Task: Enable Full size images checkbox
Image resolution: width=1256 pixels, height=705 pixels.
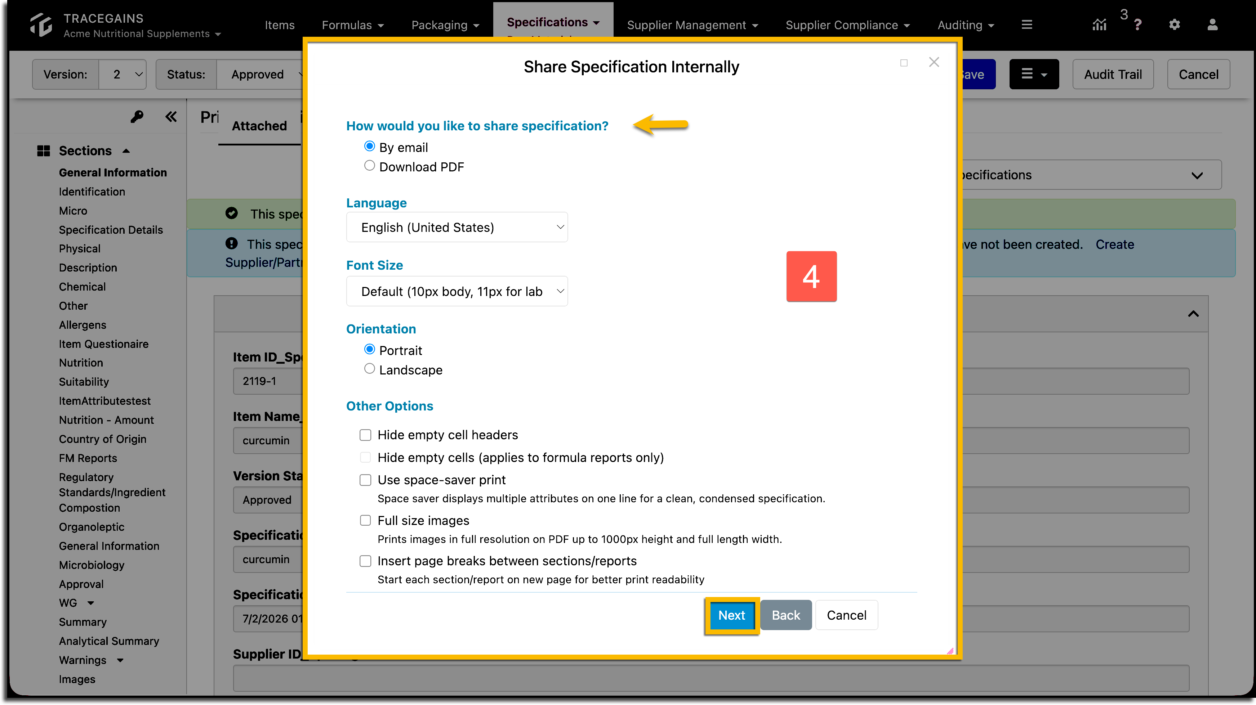Action: pos(365,520)
